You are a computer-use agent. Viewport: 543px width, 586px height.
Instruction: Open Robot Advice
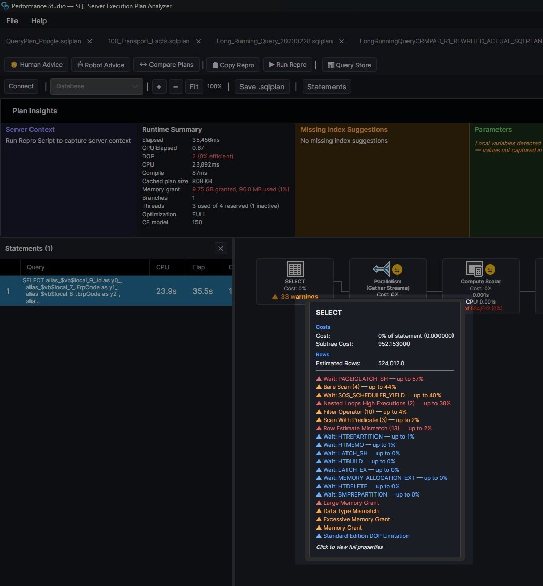(x=100, y=65)
